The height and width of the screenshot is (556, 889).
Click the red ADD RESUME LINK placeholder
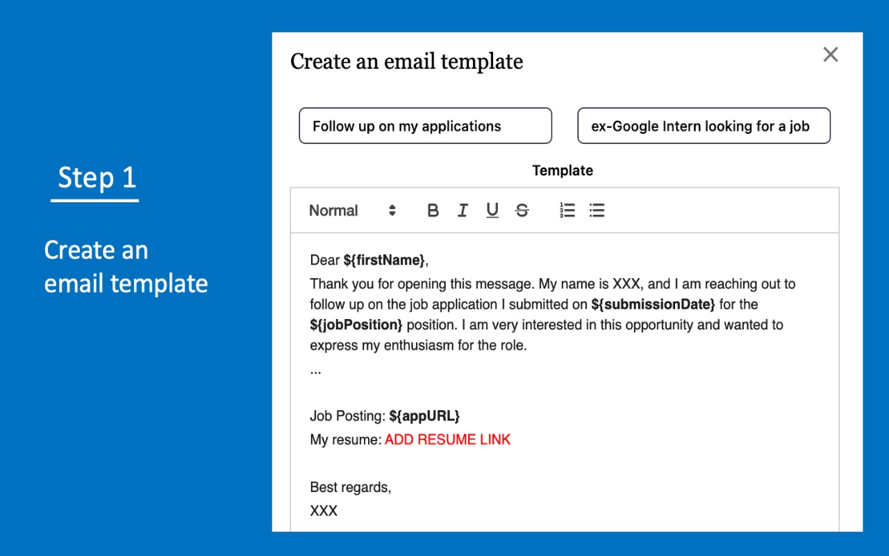(447, 439)
